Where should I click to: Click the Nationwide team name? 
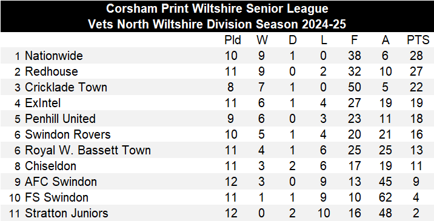54,56
